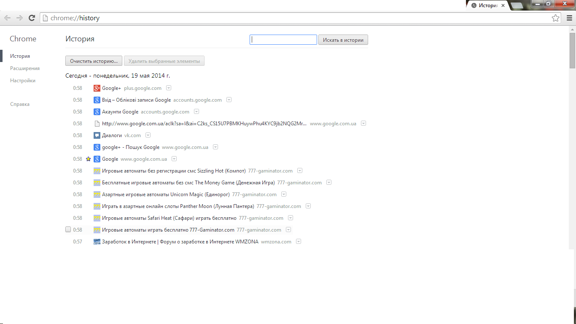Open dropdown for Sizzling Hot (Компот) entry
Screen dimensions: 576x324
click(300, 171)
